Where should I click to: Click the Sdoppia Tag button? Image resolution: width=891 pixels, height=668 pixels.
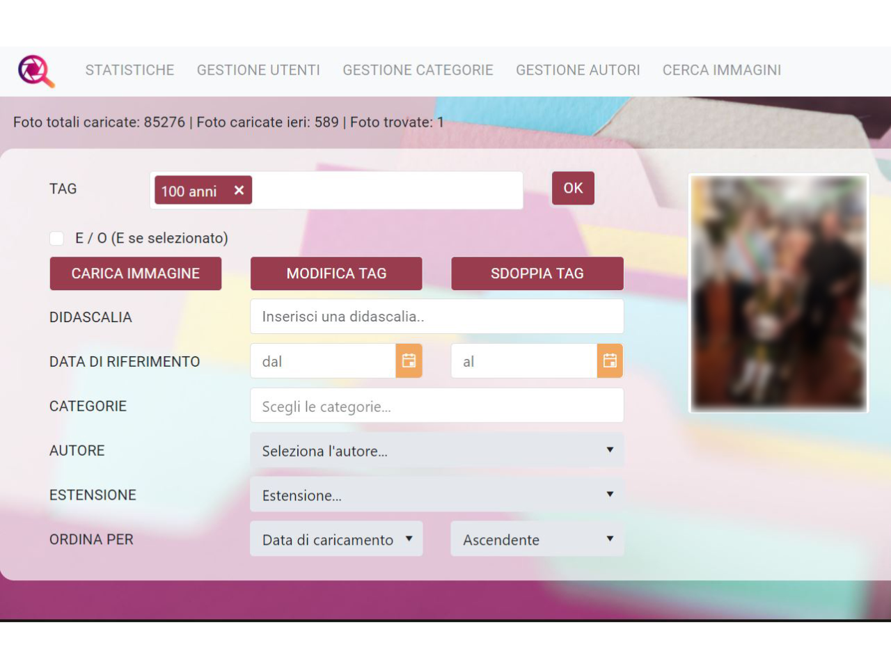(537, 273)
